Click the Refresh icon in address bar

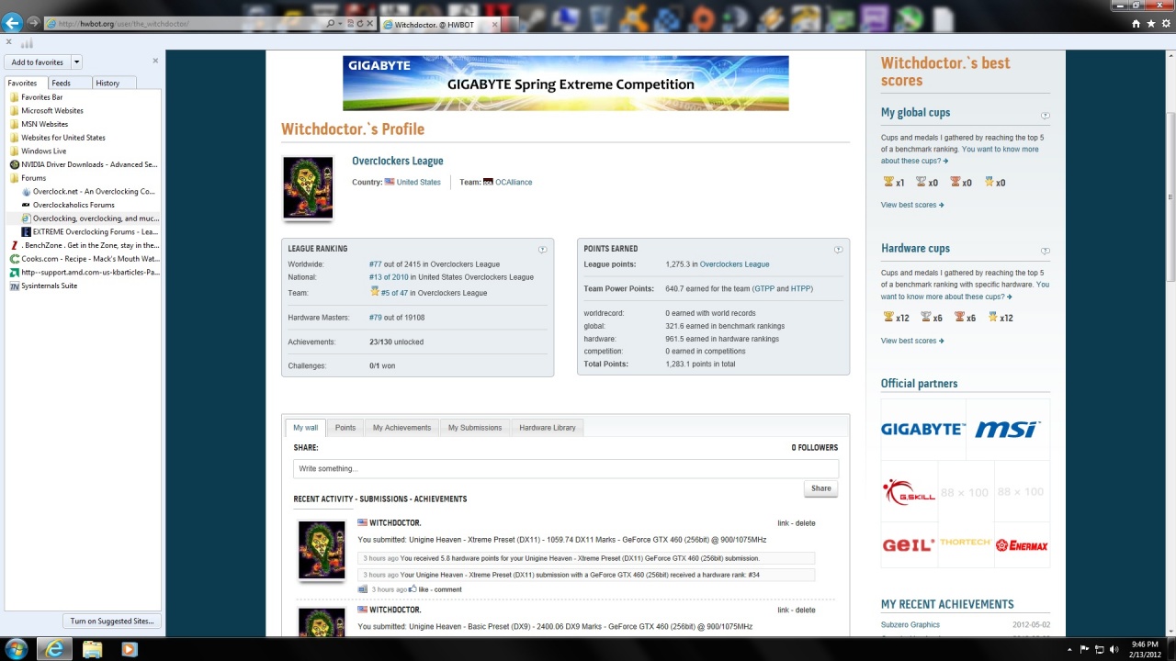(360, 24)
